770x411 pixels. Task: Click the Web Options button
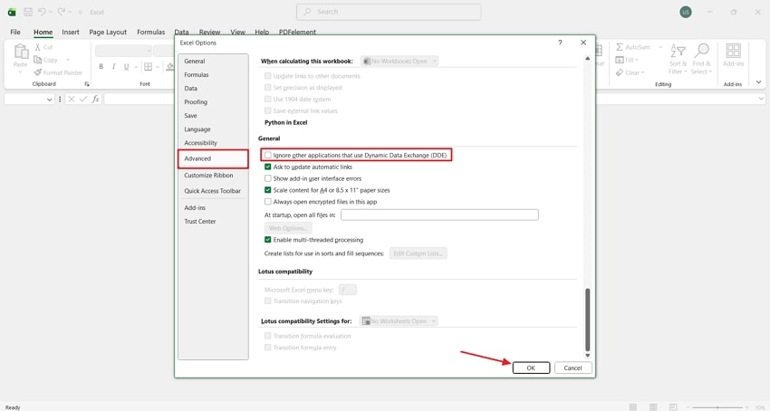pos(288,228)
